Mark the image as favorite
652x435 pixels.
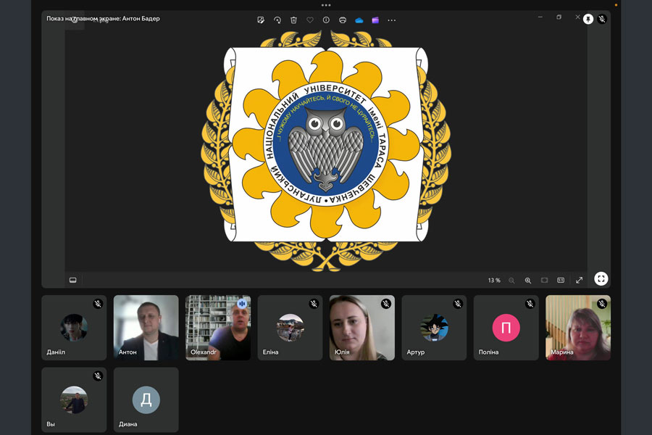[310, 20]
